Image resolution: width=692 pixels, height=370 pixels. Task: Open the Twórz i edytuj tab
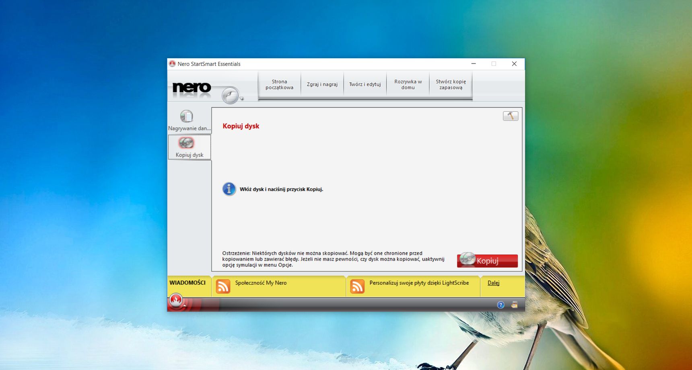(x=365, y=84)
